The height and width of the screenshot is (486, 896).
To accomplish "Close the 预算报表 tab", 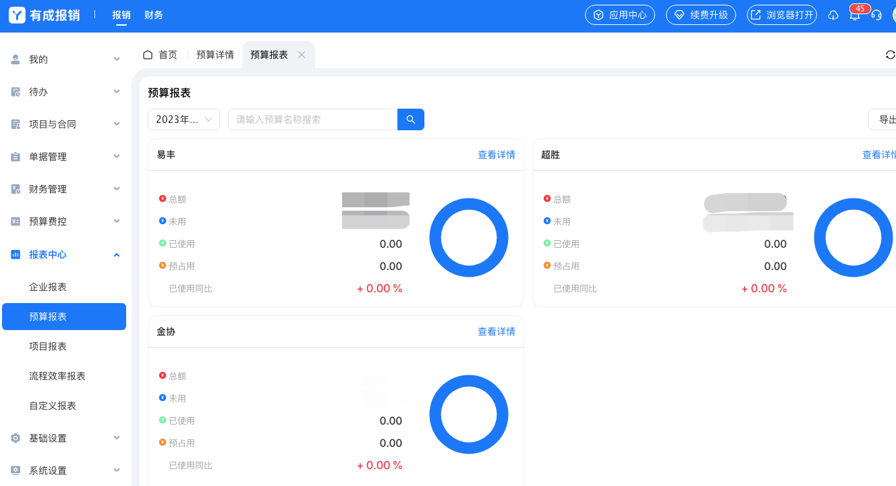I will point(302,55).
